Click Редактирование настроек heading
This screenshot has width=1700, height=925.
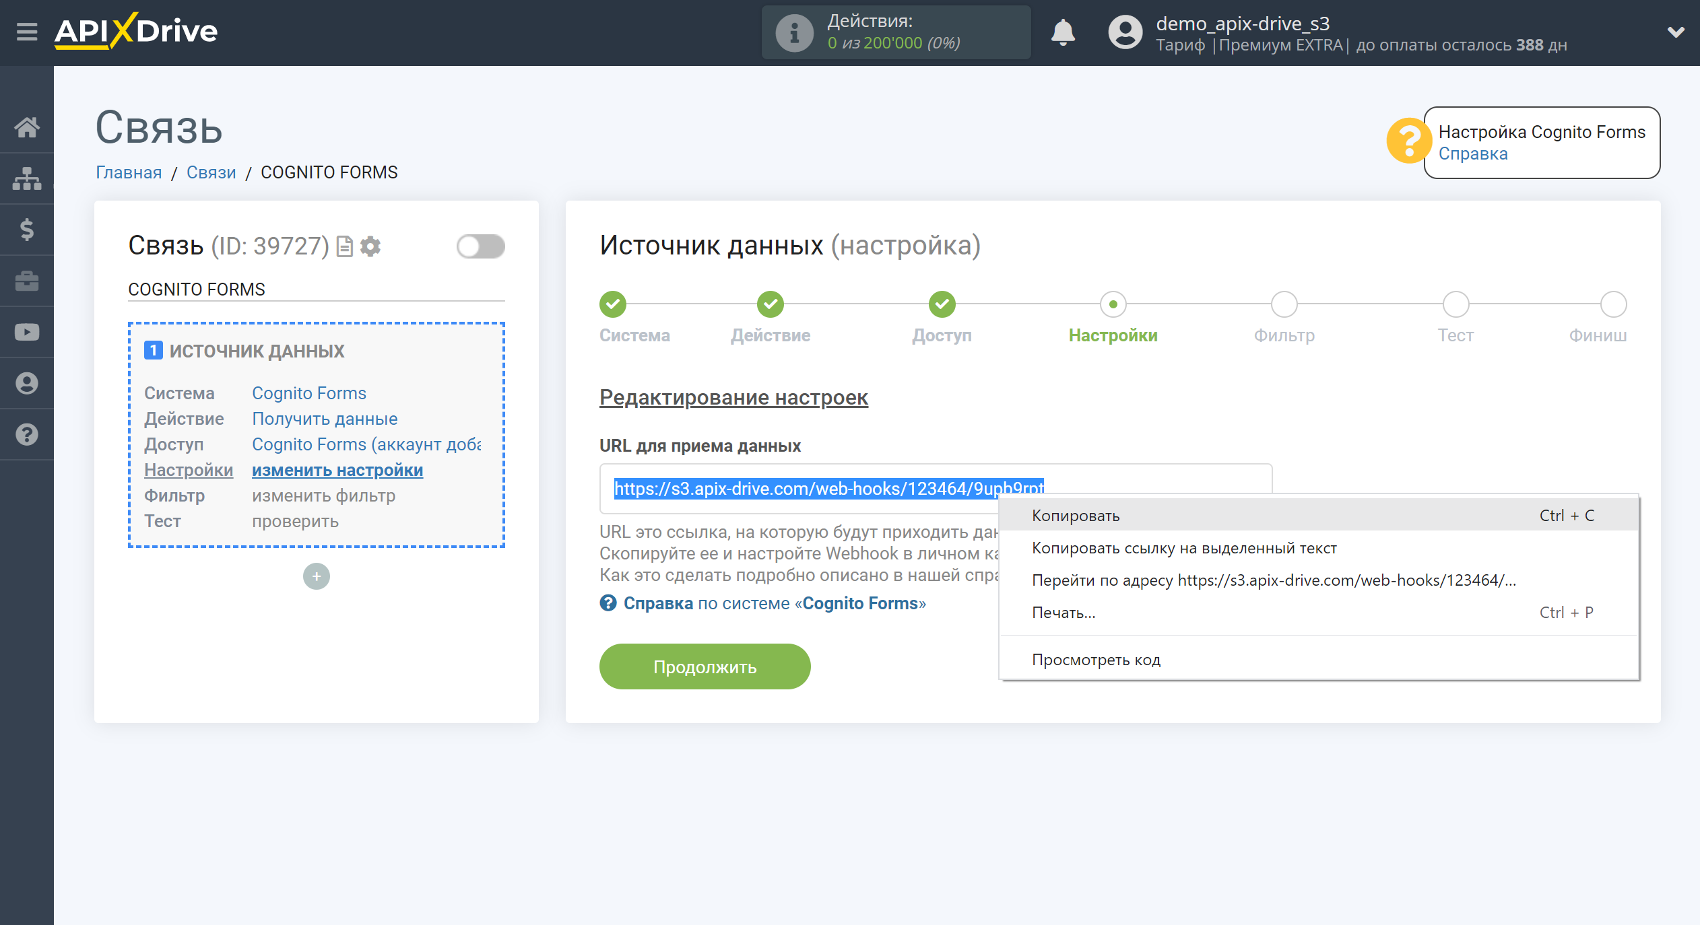click(733, 397)
